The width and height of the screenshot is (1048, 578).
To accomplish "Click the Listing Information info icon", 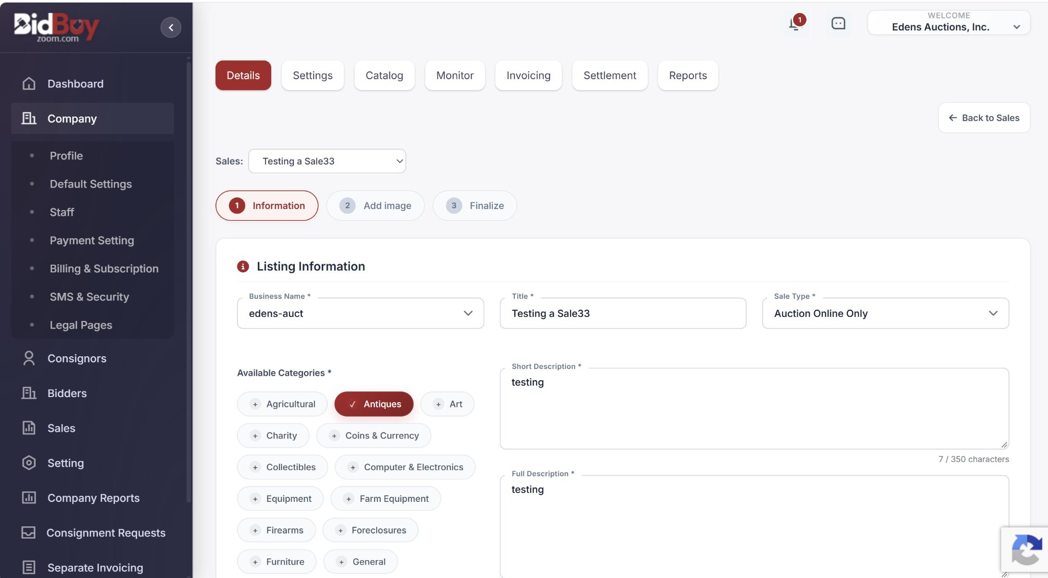I will (x=243, y=266).
